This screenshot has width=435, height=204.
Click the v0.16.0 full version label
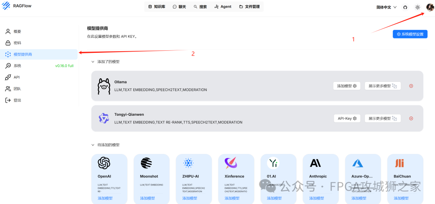point(64,66)
